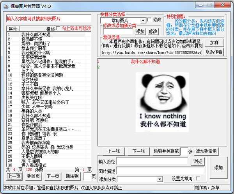Select row 12 不三不四
This screenshot has height=194, width=234.
(49, 84)
